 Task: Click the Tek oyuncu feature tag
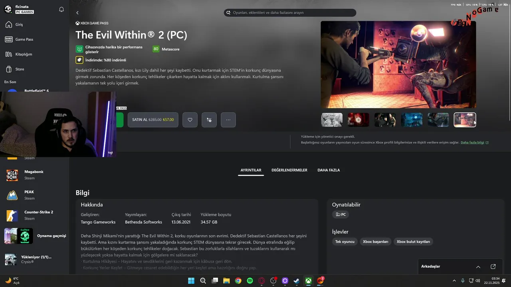click(345, 242)
